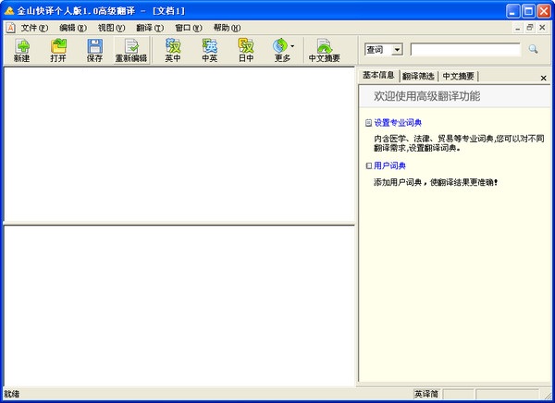555x403 pixels.
Task: Collapse the 设置专业词典 section box
Action: [368, 123]
